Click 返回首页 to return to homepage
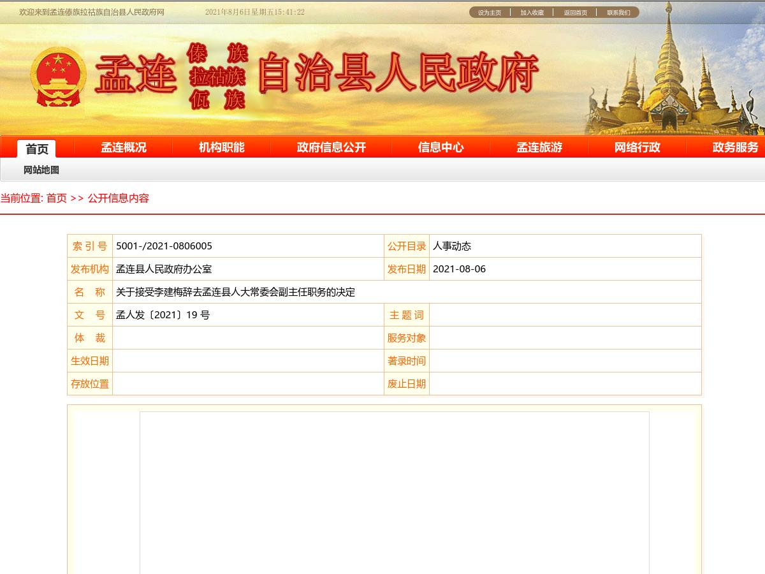This screenshot has height=574, width=765. [x=575, y=12]
